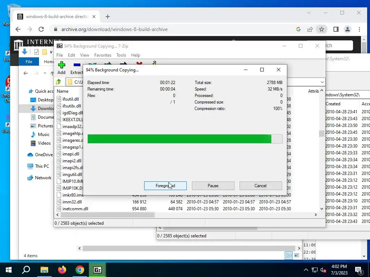Open Pictures in Explorer navigation pane
370x277 pixels.
[x=42, y=126]
